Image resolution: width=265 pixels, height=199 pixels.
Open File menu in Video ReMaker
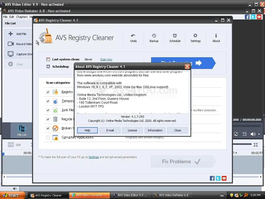[5, 17]
